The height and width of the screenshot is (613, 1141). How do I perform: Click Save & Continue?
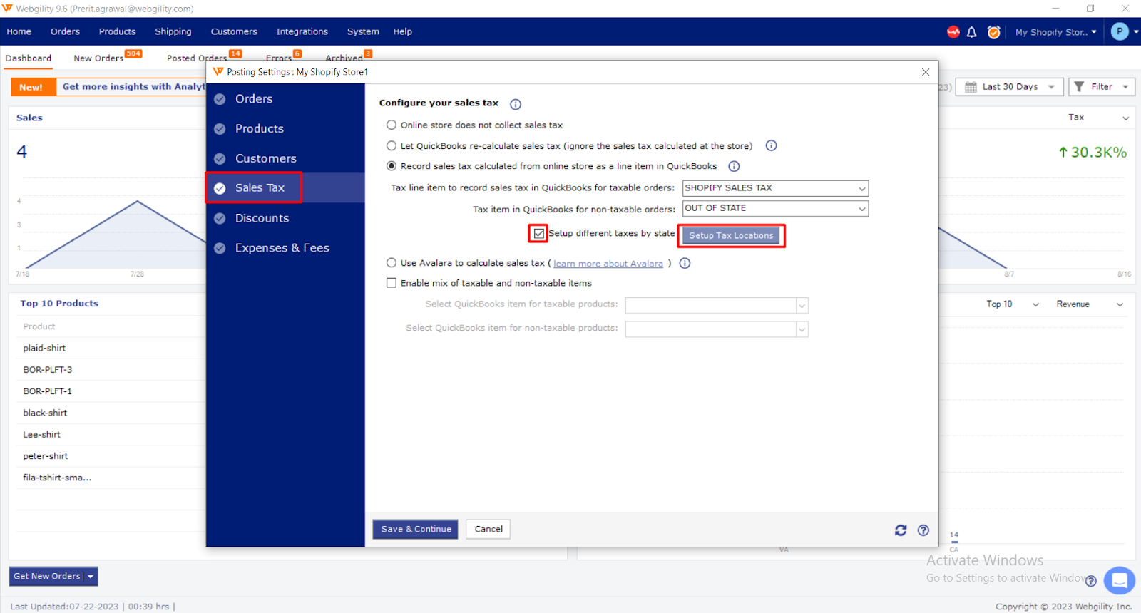pyautogui.click(x=416, y=530)
